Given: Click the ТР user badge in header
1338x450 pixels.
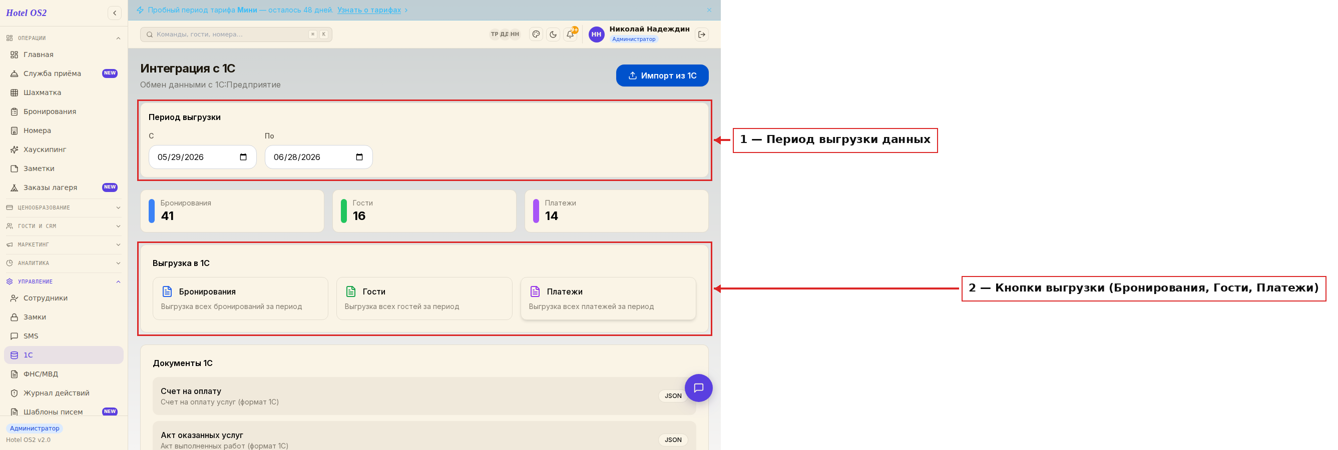Looking at the screenshot, I should (495, 34).
